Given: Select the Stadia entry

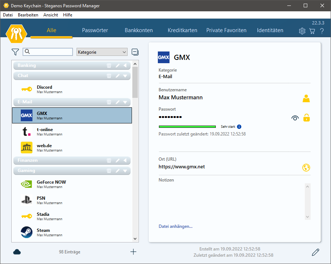Looking at the screenshot, I should point(72,216).
